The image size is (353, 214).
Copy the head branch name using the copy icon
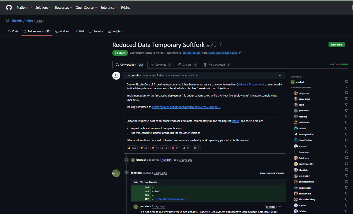coord(241,53)
